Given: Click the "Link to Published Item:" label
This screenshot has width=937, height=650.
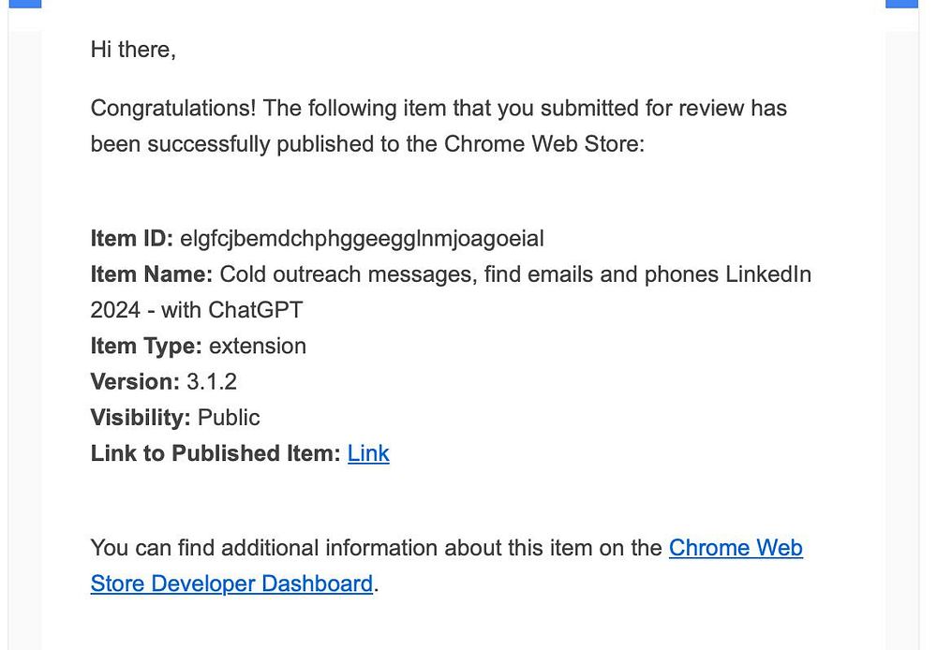Looking at the screenshot, I should coord(215,453).
